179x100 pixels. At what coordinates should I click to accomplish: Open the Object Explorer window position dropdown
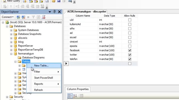pos(50,12)
